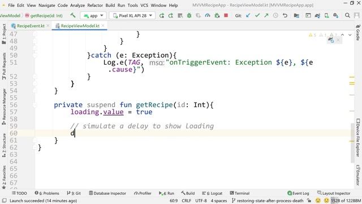Open the Project Structure folder icon
This screenshot has width=362, height=204.
pyautogui.click(x=296, y=15)
